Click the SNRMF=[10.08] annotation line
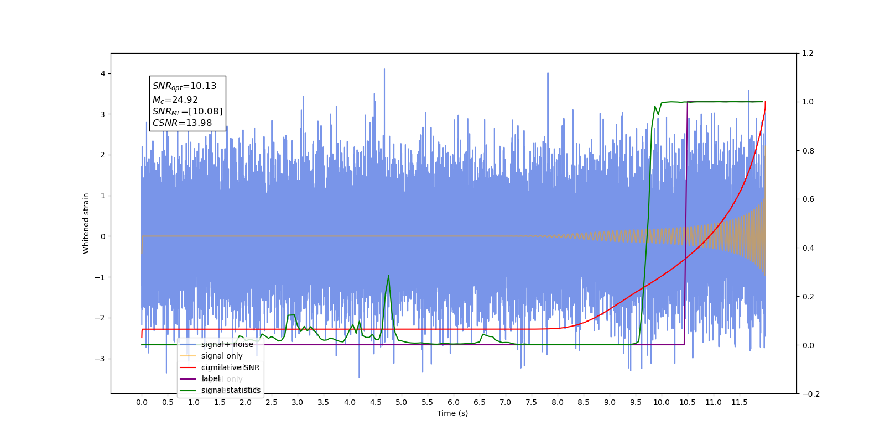 point(188,112)
